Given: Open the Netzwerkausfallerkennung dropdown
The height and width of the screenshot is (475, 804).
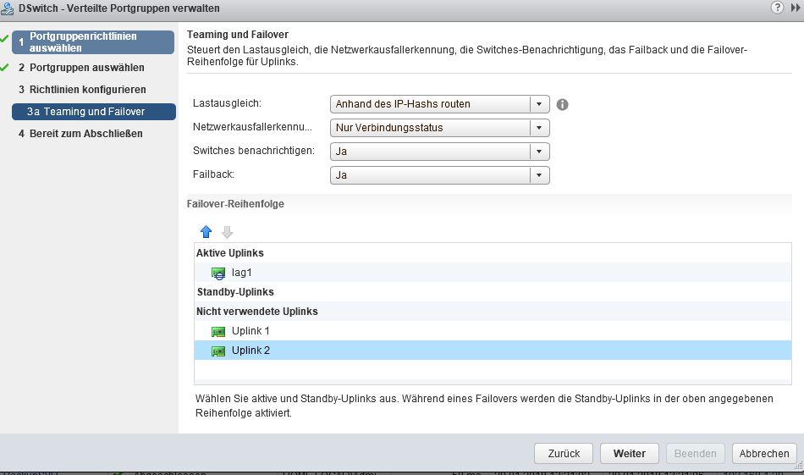Looking at the screenshot, I should [439, 128].
